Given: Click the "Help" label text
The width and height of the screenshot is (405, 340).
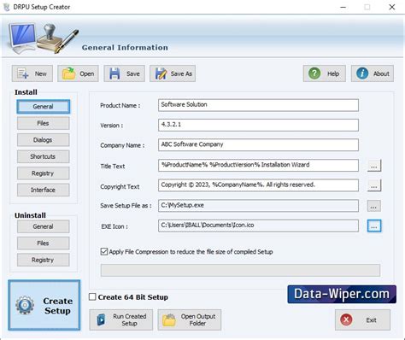Looking at the screenshot, I should coord(333,73).
